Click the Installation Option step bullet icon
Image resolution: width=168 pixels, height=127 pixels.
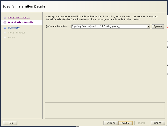5,17
